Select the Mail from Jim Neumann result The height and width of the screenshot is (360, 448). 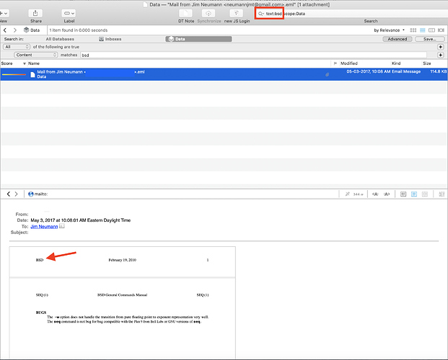[x=224, y=74]
